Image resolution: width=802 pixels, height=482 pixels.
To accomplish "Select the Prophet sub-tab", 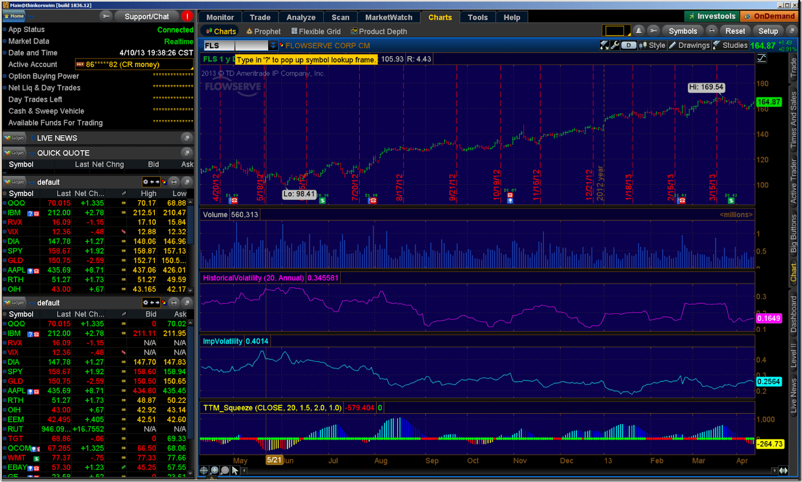I will [x=264, y=31].
